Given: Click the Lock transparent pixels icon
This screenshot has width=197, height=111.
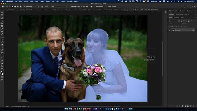Looking at the screenshot, I should coord(172,27).
